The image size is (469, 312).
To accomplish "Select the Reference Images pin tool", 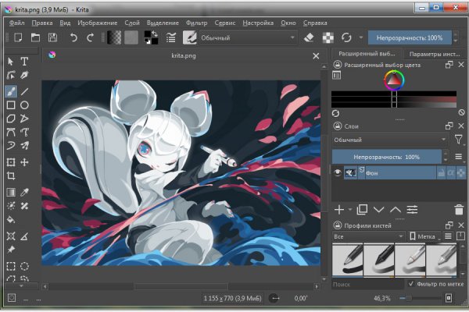I will (x=11, y=250).
